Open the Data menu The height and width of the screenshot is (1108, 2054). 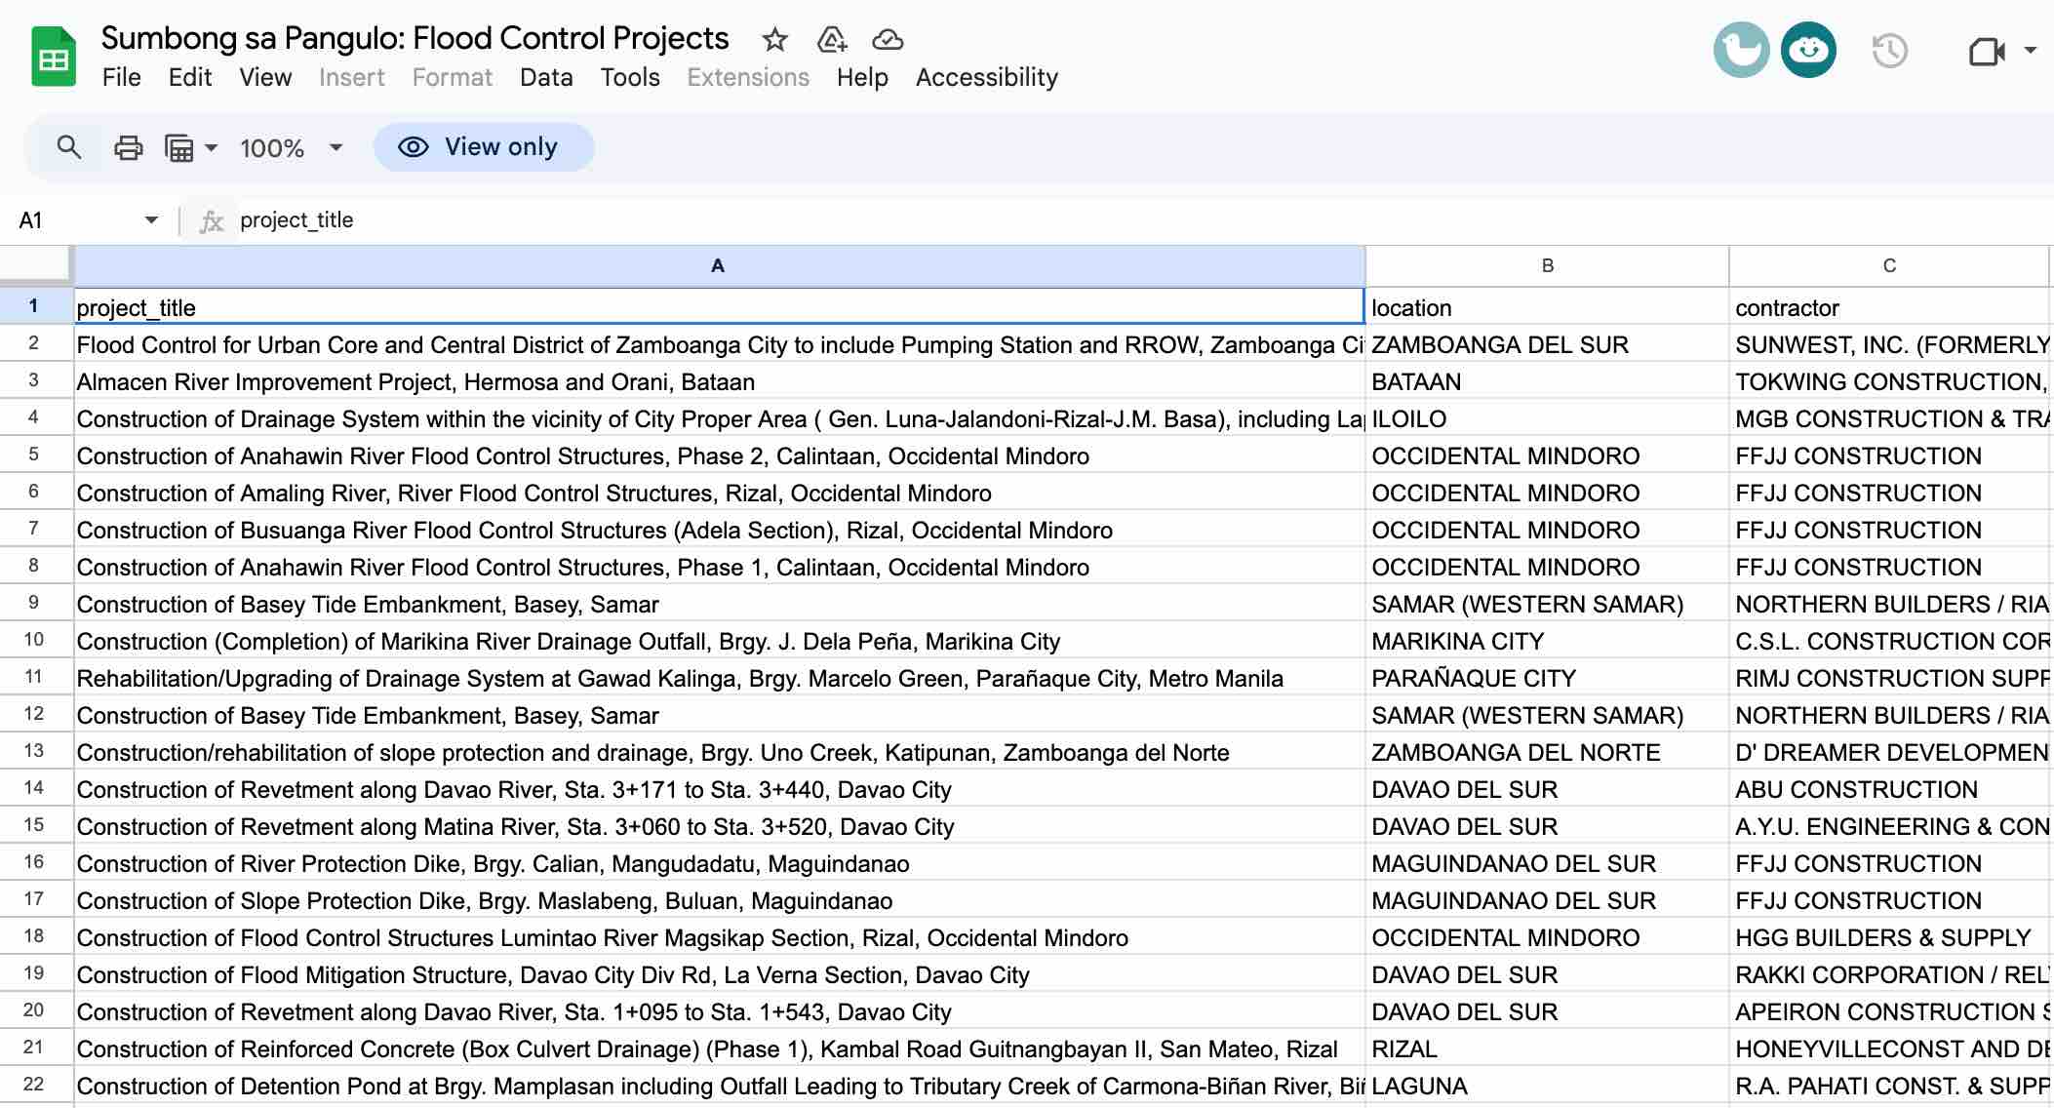point(546,77)
